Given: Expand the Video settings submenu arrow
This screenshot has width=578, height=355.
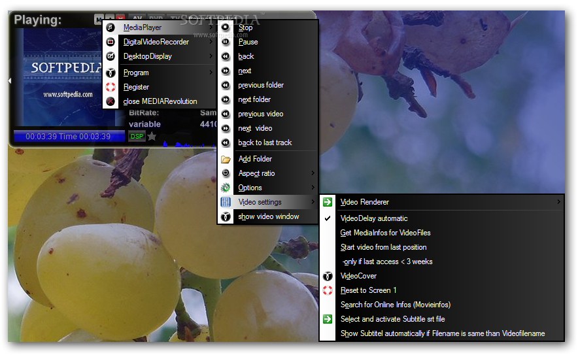Looking at the screenshot, I should click(x=313, y=201).
